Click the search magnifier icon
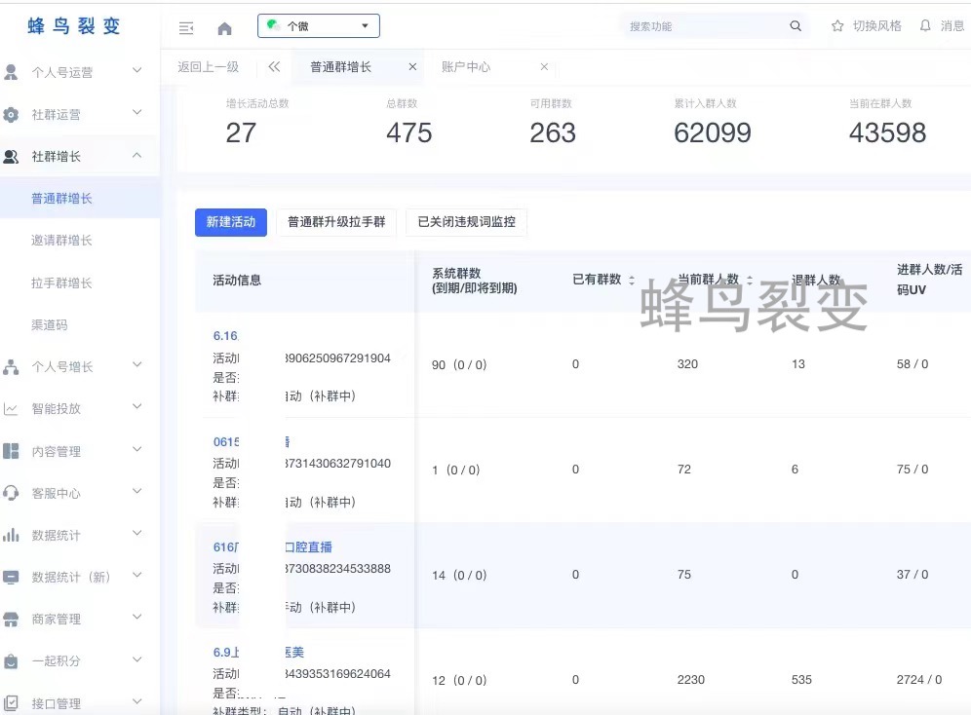 796,26
